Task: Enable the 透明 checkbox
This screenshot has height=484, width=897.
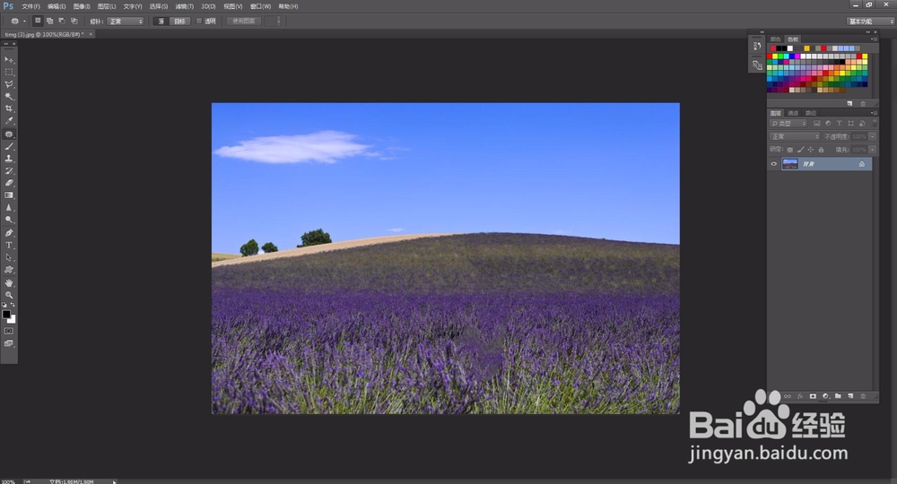Action: (x=199, y=22)
